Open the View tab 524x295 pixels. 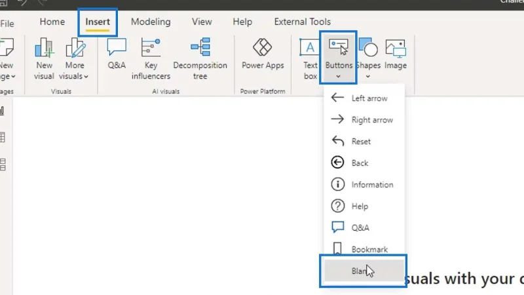pos(202,22)
